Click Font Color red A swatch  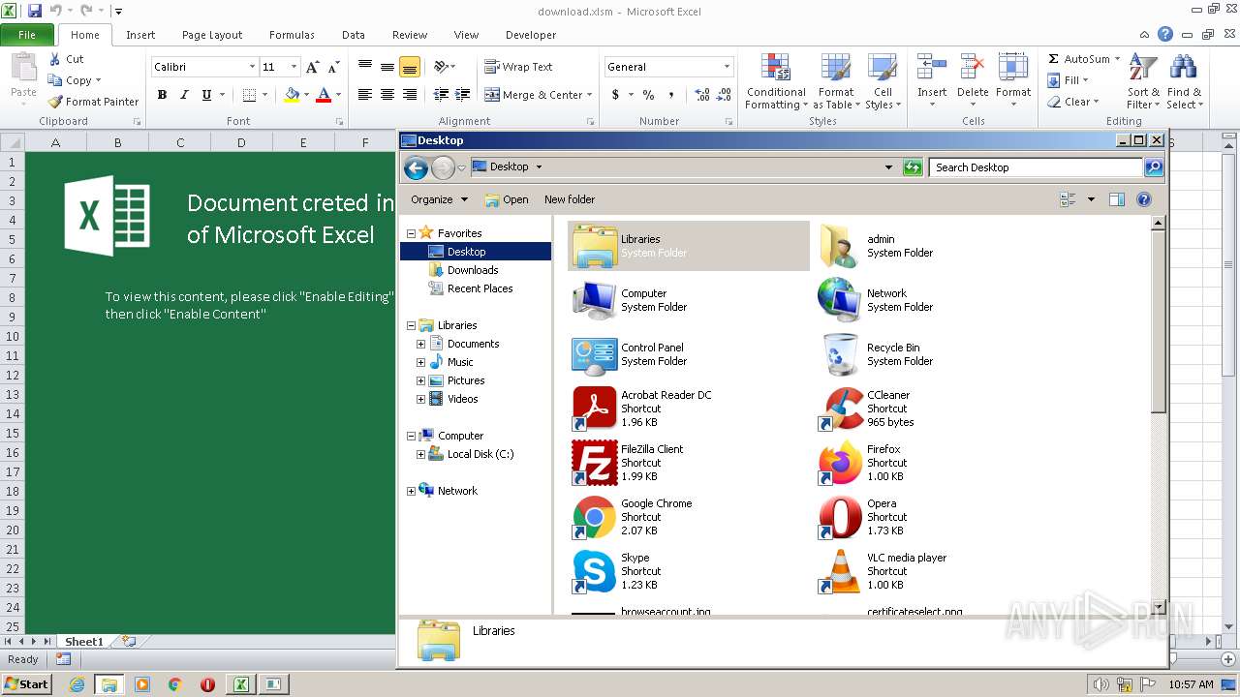(324, 95)
